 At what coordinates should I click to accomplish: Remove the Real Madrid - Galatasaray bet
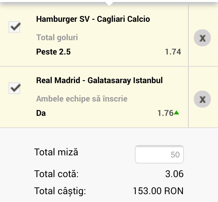point(202,99)
